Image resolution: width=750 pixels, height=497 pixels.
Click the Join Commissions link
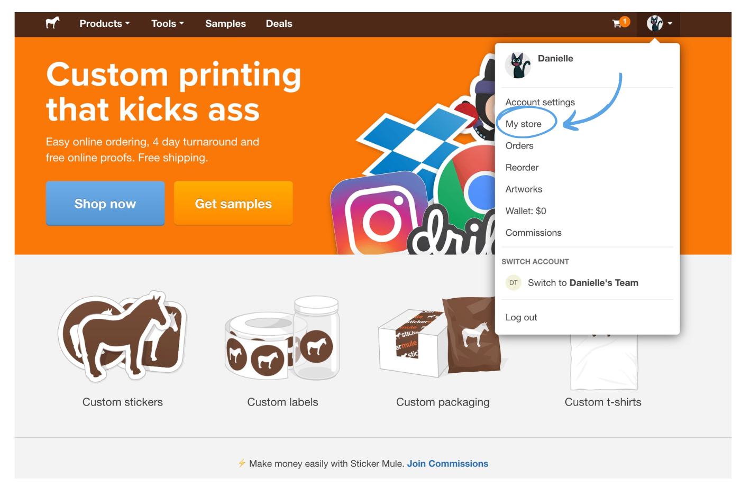point(447,463)
